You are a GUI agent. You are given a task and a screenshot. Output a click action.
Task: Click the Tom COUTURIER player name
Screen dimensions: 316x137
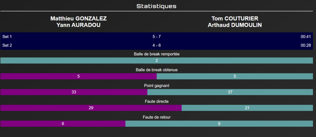click(x=235, y=19)
